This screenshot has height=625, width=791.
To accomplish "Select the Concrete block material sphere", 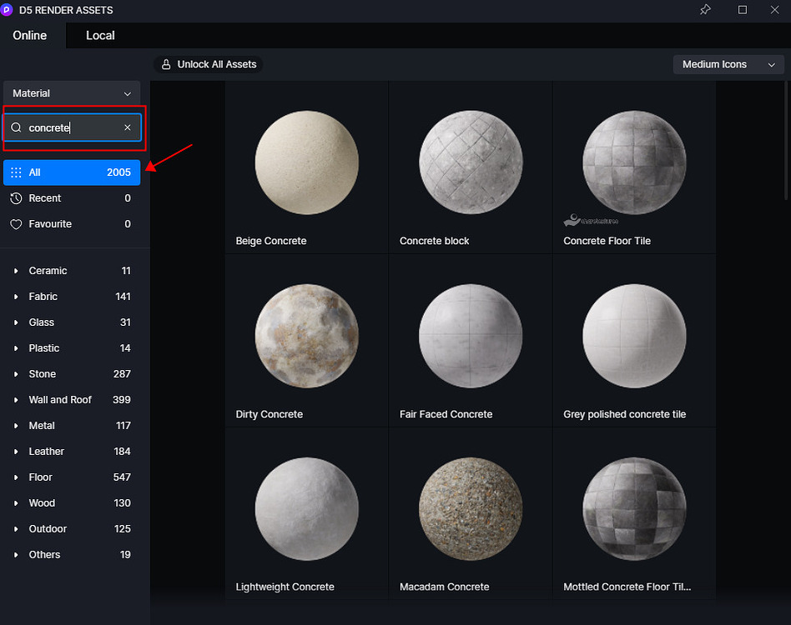I will tap(471, 162).
